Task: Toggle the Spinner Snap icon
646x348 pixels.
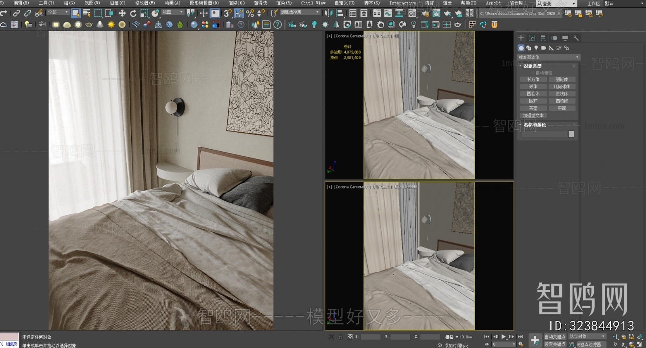Action: pos(261,13)
